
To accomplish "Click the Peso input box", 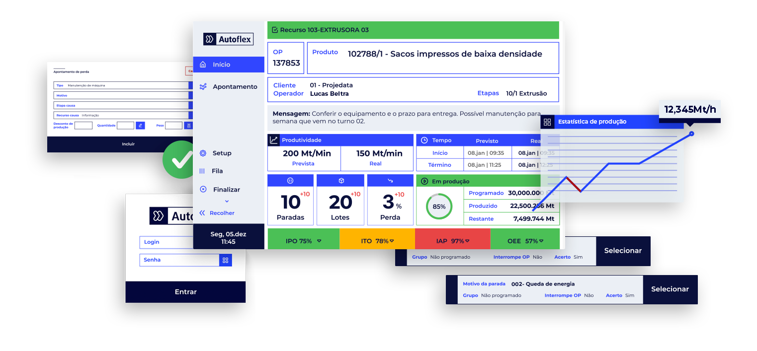I will coord(174,126).
